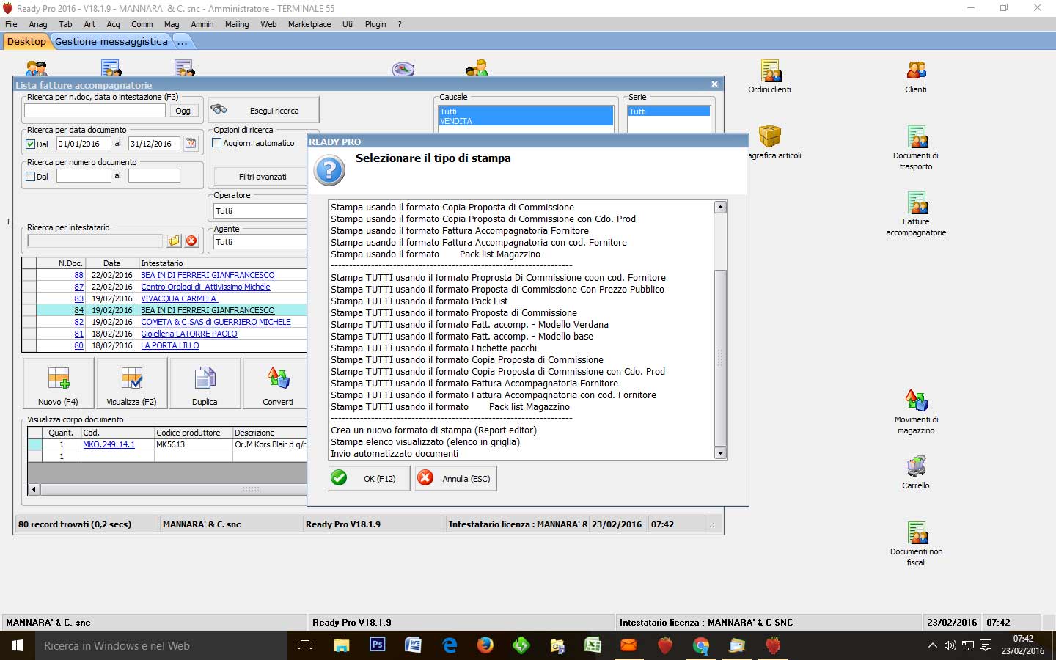This screenshot has height=660, width=1056.
Task: Click the Oggi button
Action: point(183,111)
